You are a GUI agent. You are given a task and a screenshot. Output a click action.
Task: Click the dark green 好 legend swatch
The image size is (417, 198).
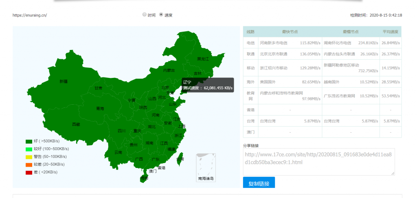click(29, 141)
